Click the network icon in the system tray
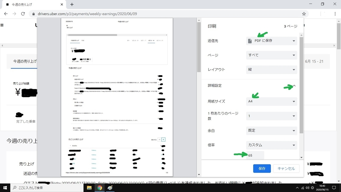 (302, 188)
